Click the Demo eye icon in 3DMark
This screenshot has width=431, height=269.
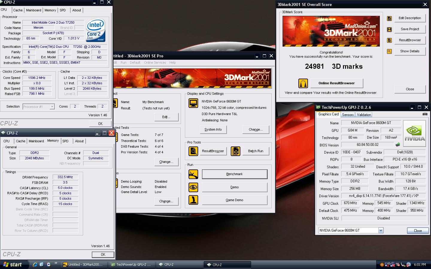coord(193,187)
